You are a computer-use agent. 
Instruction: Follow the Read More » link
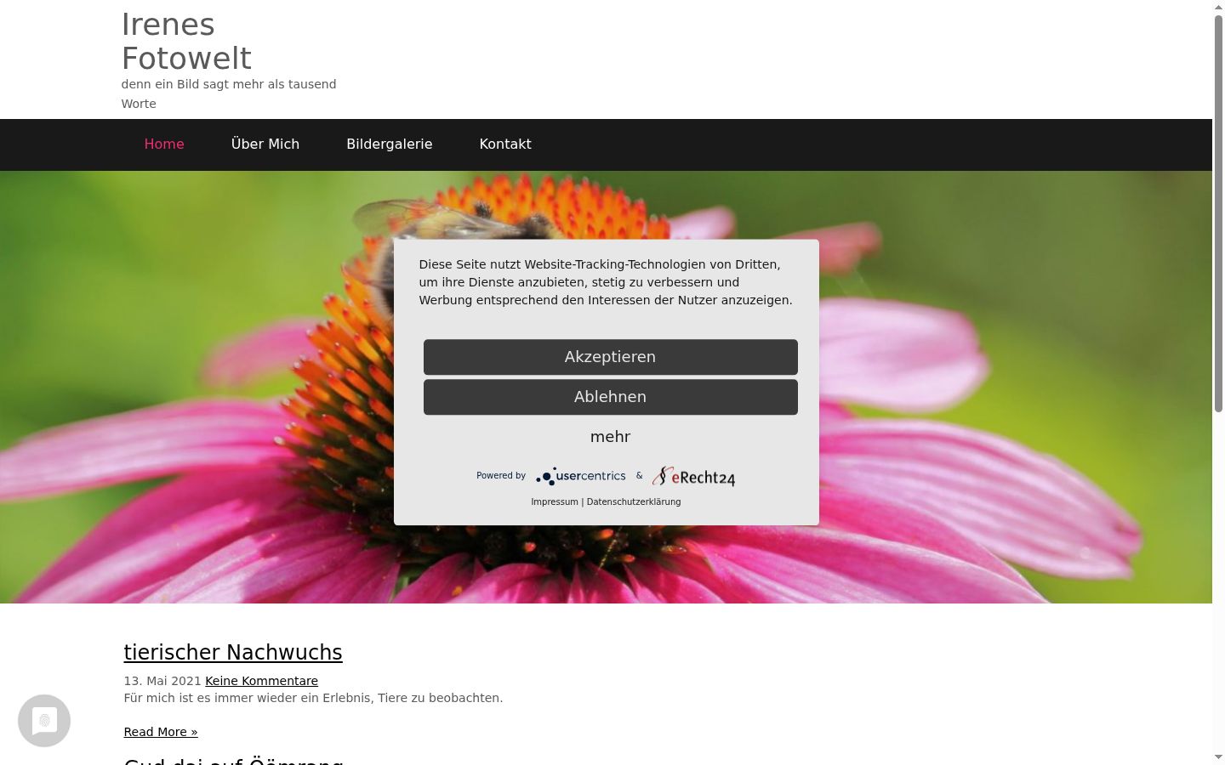[161, 732]
